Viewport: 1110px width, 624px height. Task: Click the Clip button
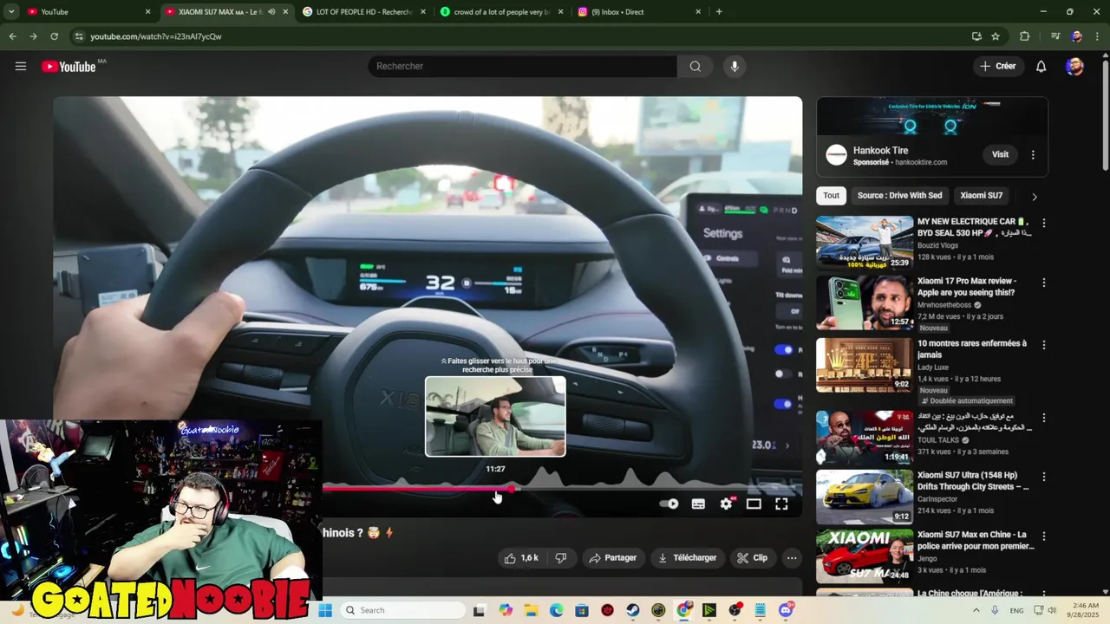pyautogui.click(x=753, y=558)
